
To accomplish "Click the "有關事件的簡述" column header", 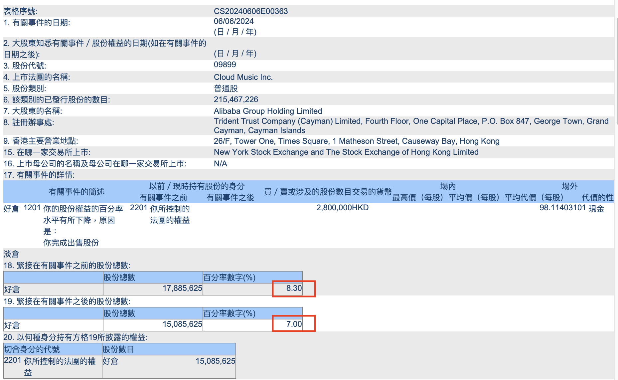I will pos(77,192).
